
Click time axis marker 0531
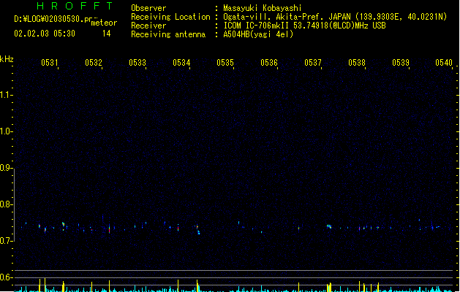click(x=50, y=63)
